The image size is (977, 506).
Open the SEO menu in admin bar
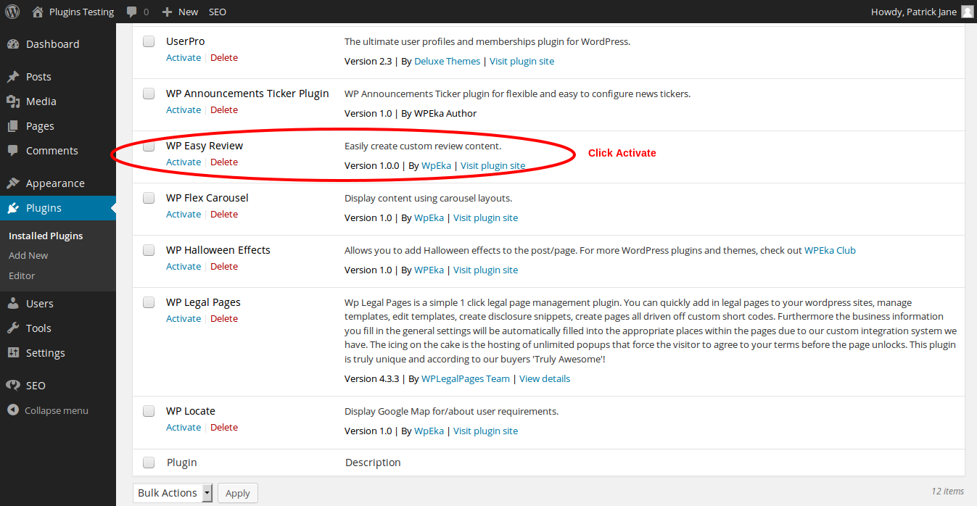(x=218, y=12)
